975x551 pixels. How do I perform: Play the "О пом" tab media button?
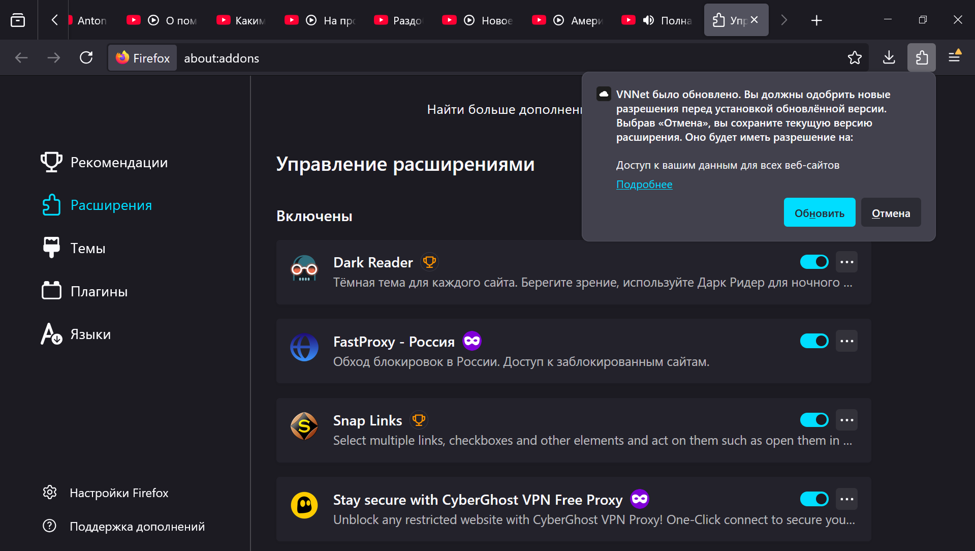tap(153, 20)
